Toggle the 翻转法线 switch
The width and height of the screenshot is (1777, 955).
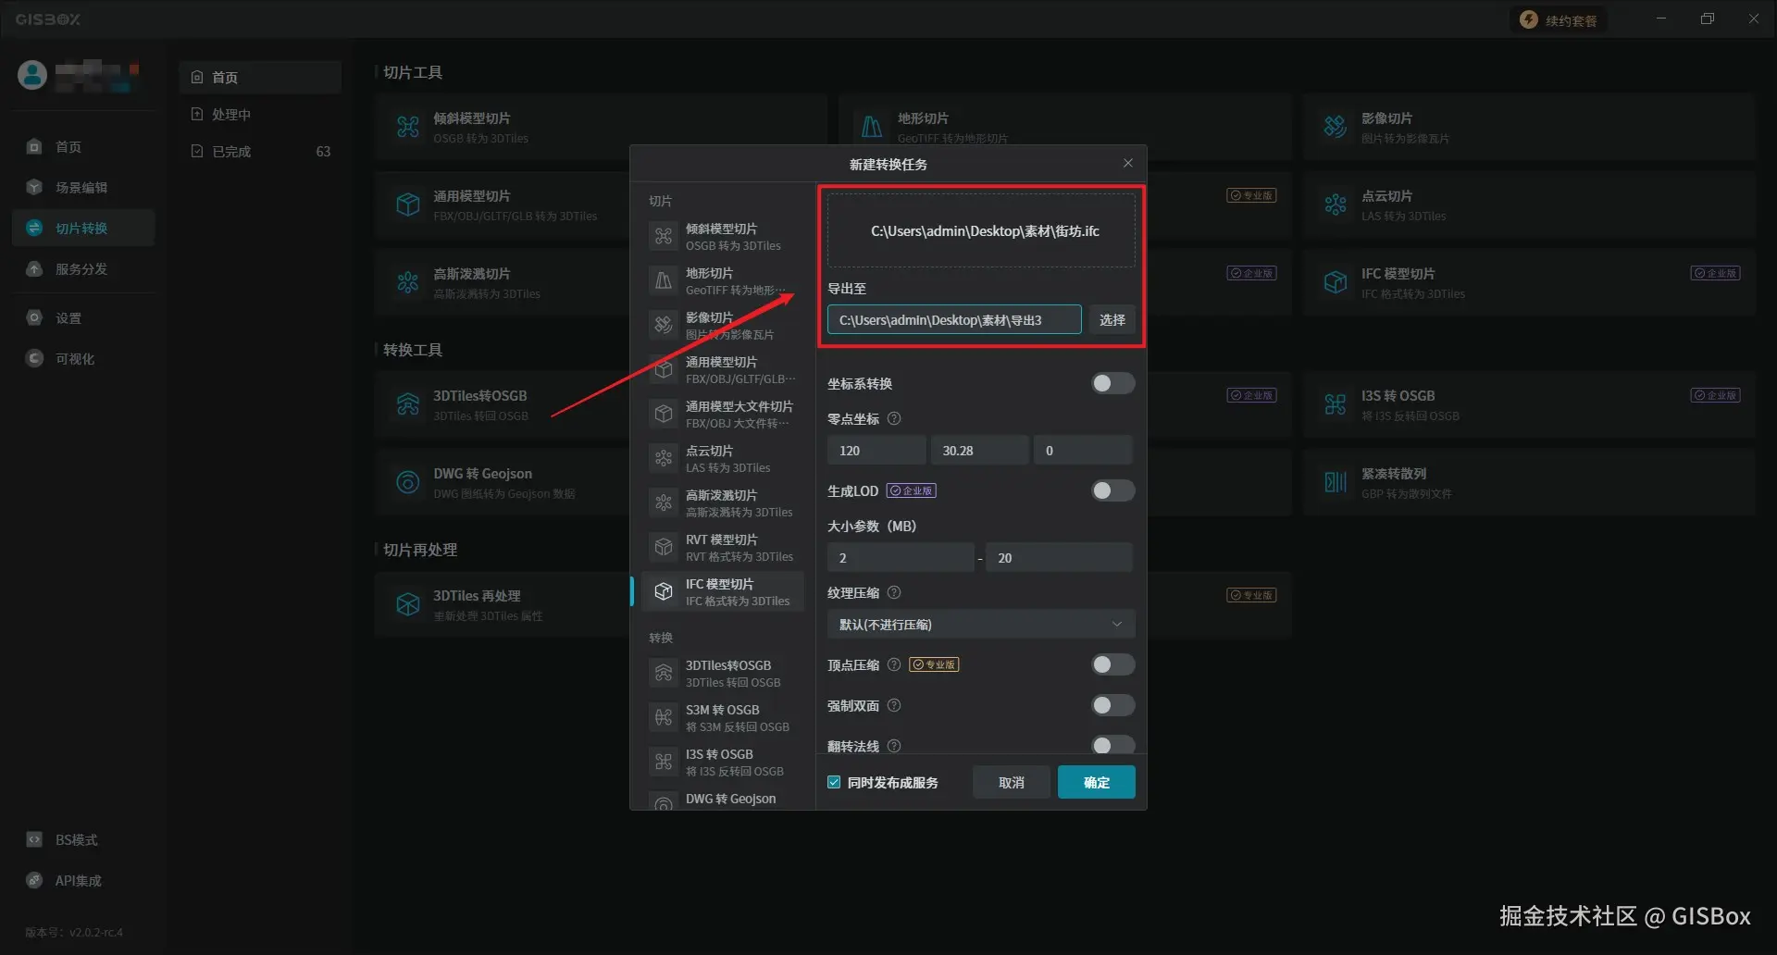tap(1112, 745)
